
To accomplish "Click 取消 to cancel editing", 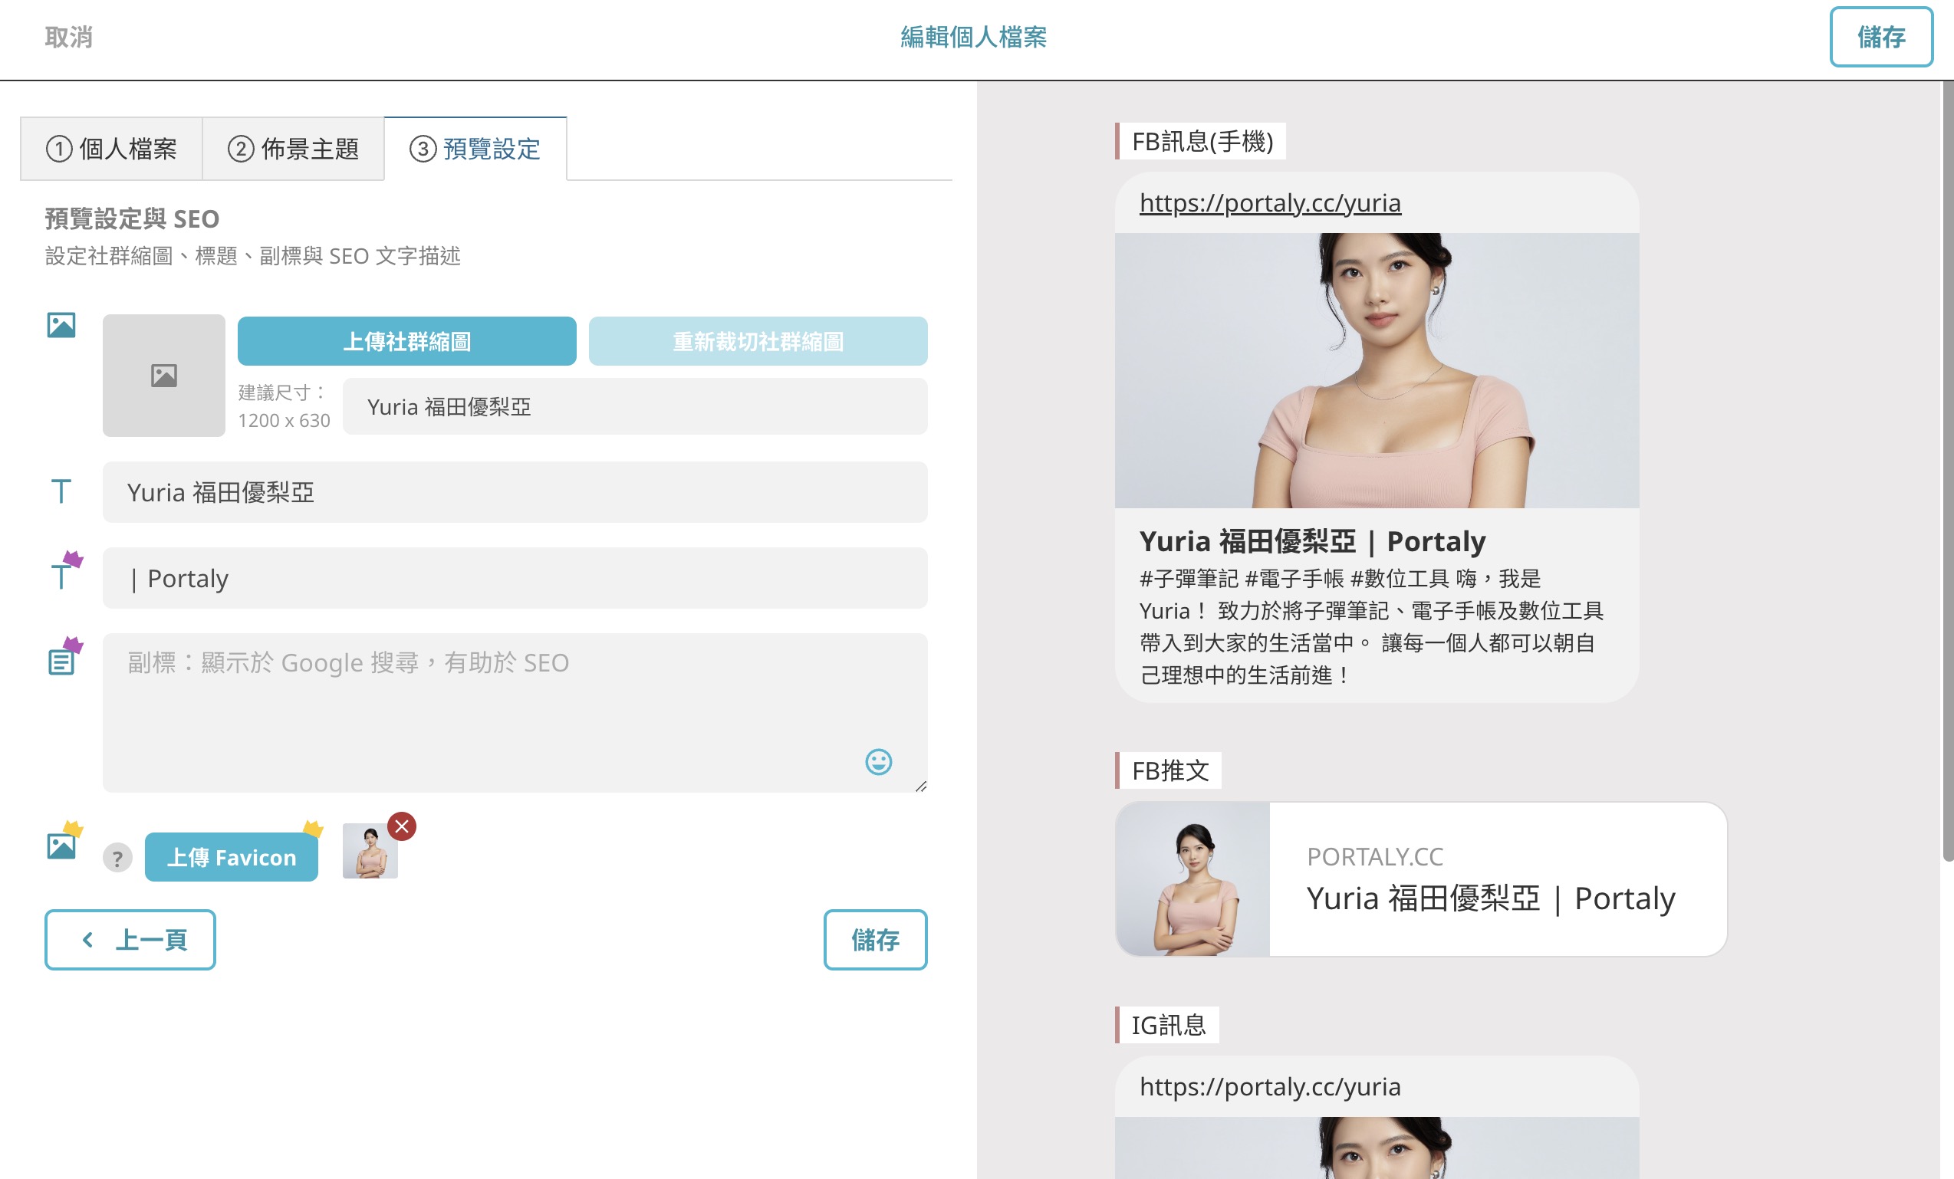I will click(69, 38).
